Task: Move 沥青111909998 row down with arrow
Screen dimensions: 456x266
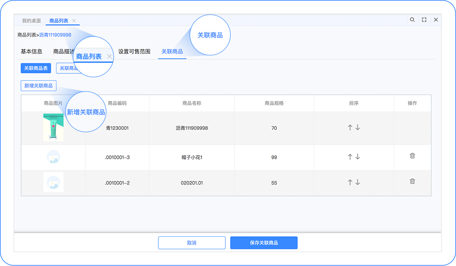Action: pyautogui.click(x=358, y=128)
